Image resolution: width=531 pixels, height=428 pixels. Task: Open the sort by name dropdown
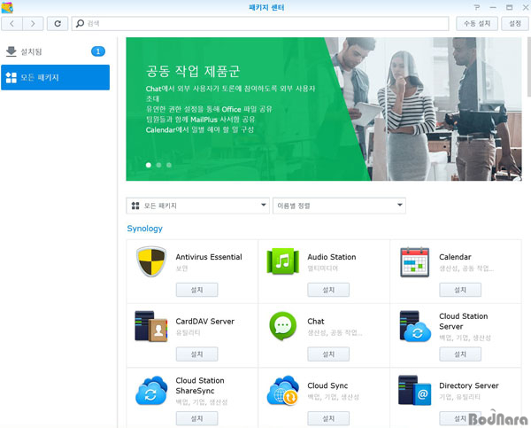tap(339, 206)
